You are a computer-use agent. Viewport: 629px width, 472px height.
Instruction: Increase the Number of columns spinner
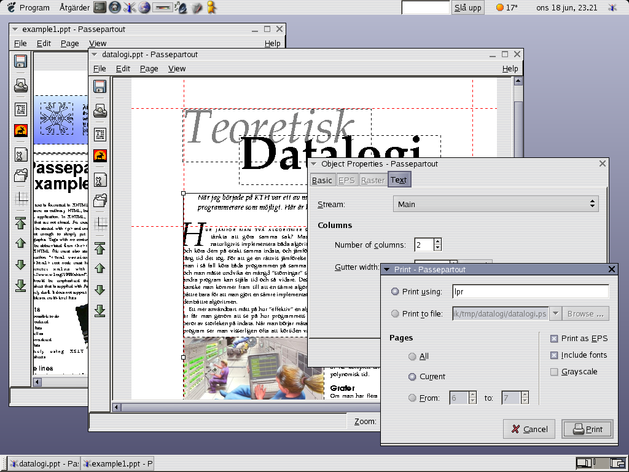coord(437,242)
